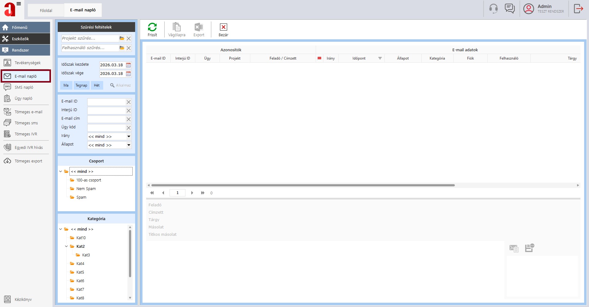Switch to the Főoldal tab
The width and height of the screenshot is (589, 307).
point(46,10)
